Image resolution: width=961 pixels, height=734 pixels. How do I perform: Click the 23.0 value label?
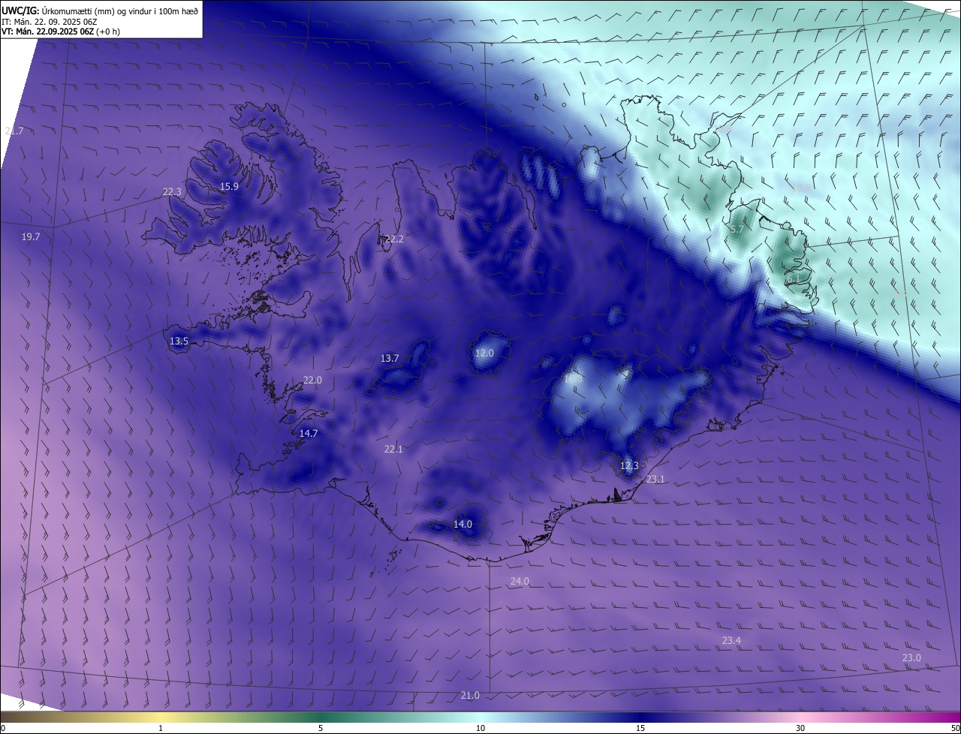point(911,657)
